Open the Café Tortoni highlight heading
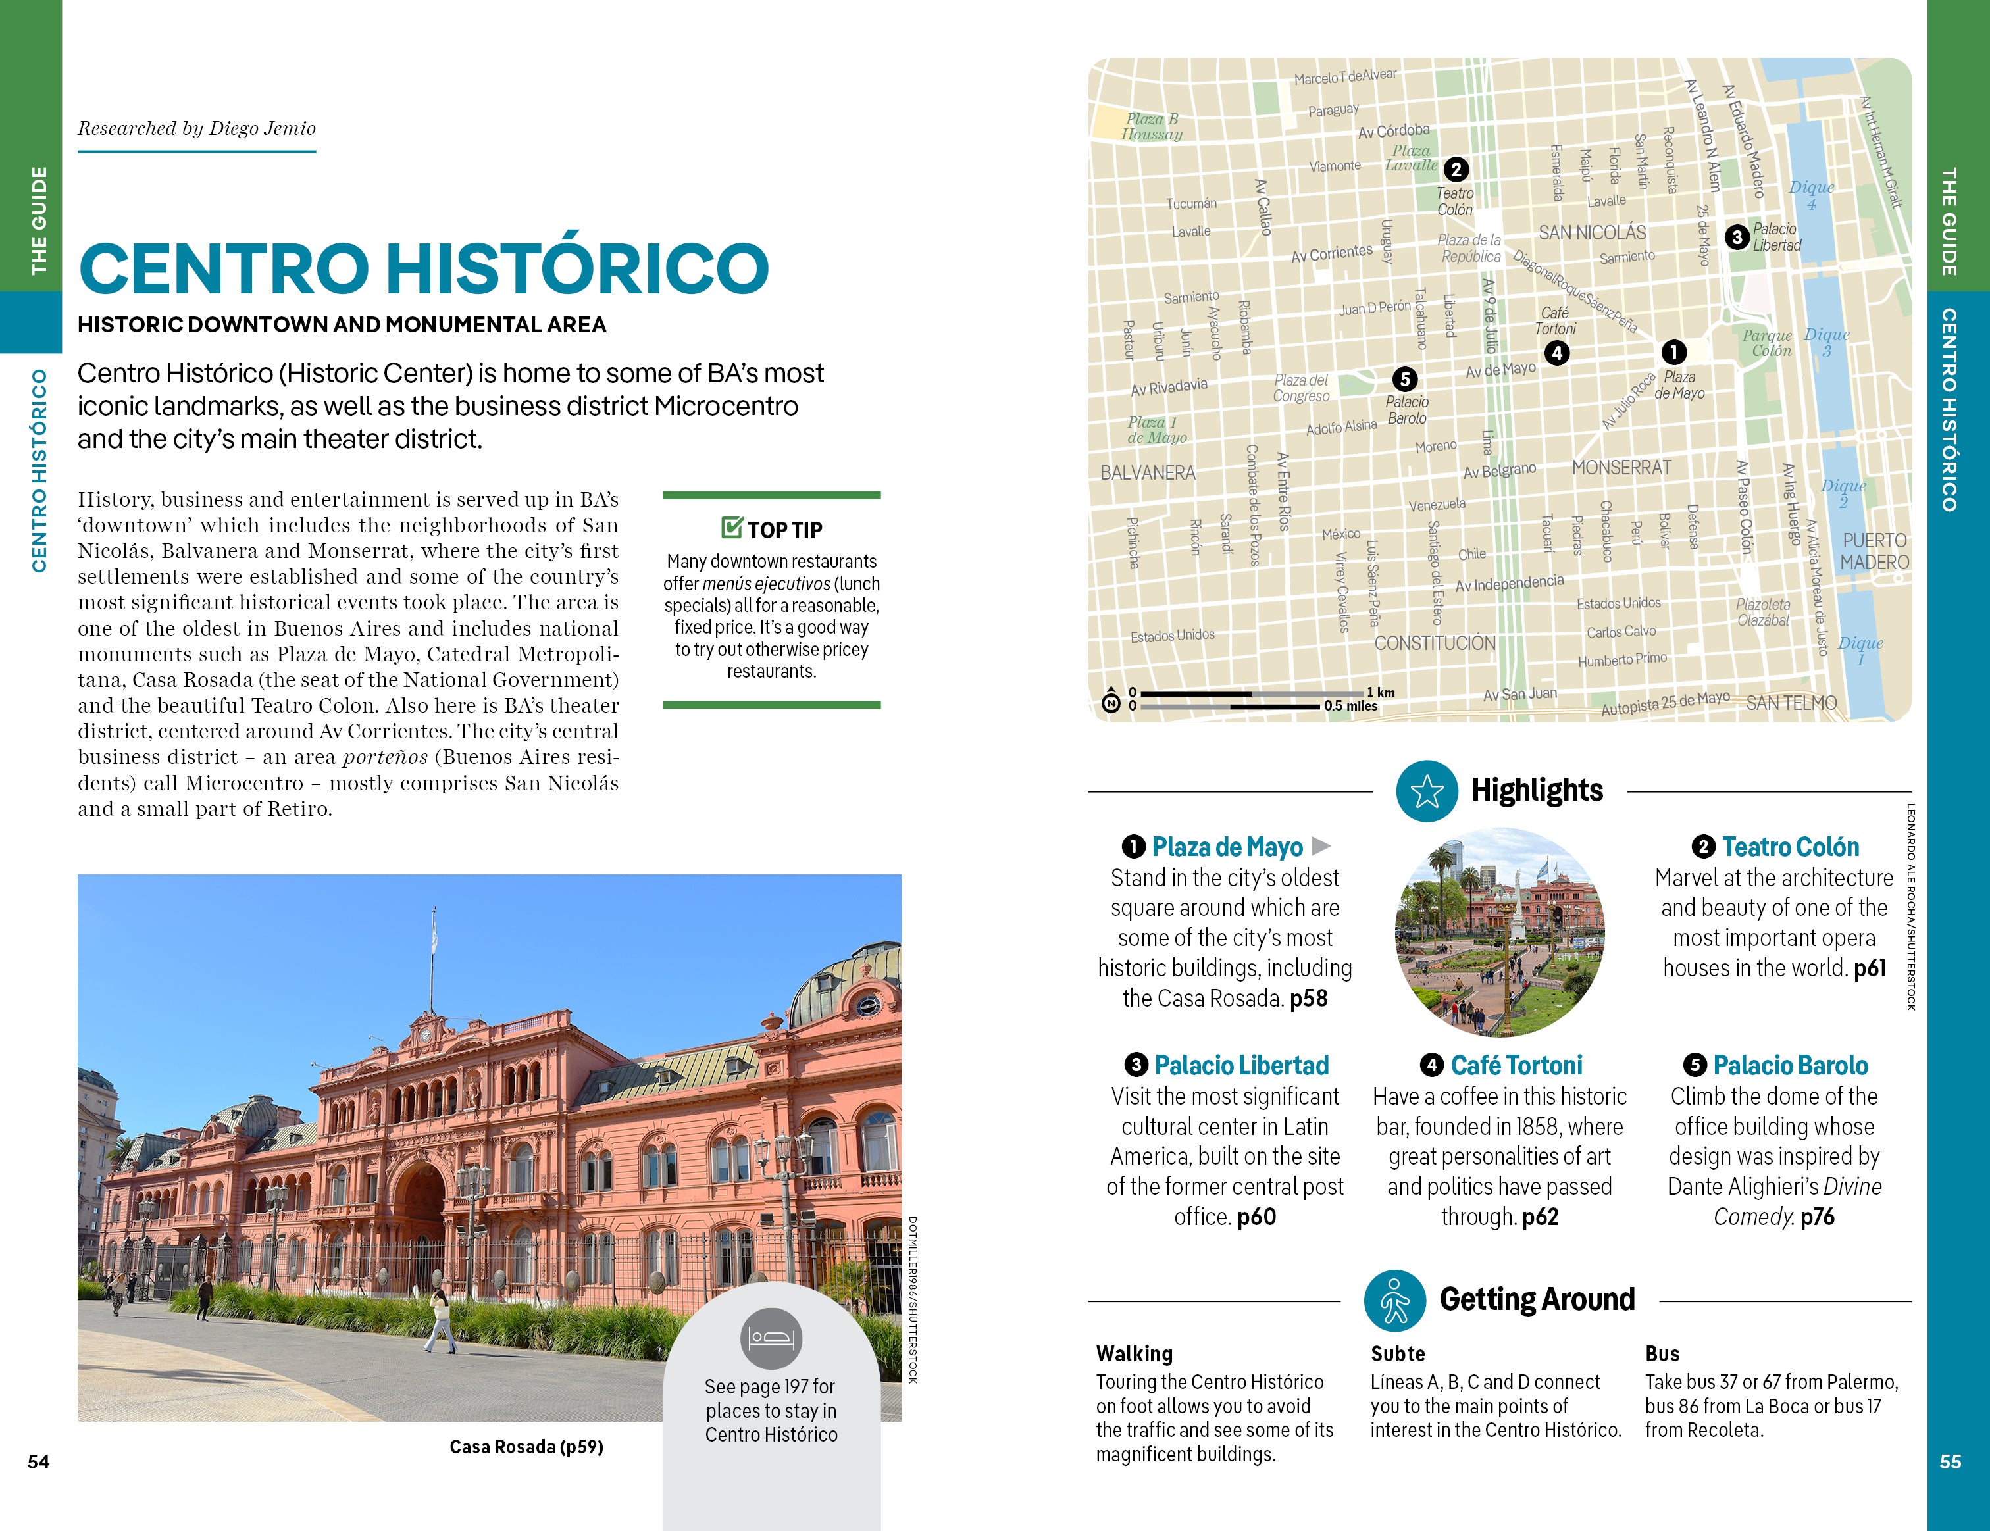This screenshot has height=1531, width=1990. click(x=1516, y=1065)
